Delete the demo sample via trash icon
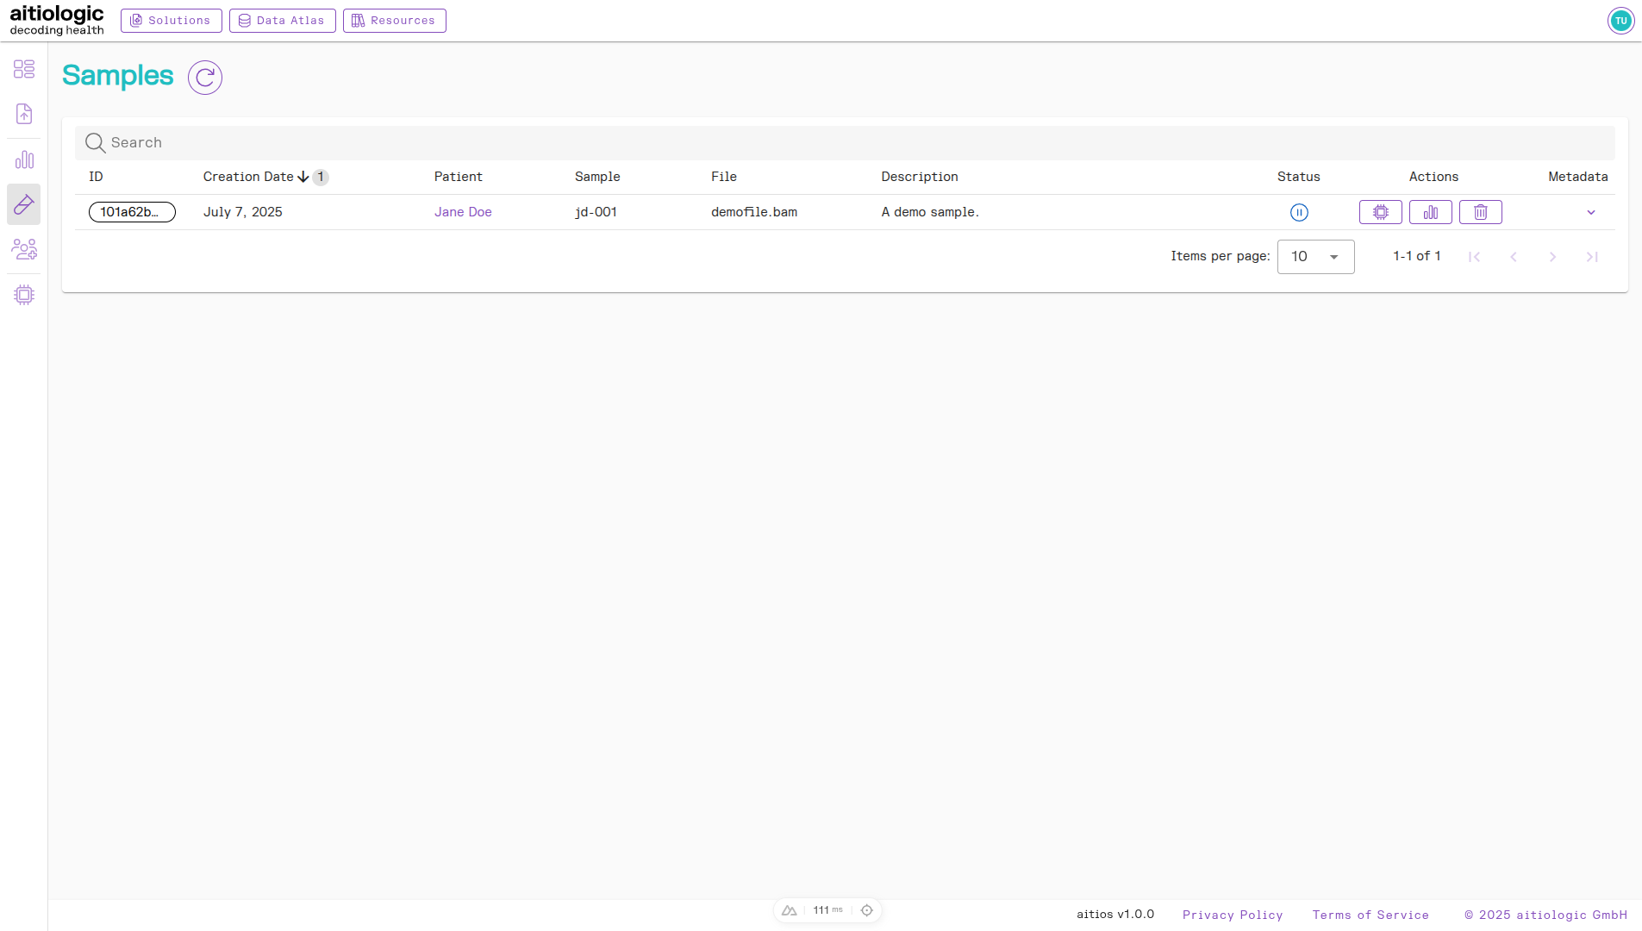This screenshot has width=1642, height=931. [x=1481, y=212]
